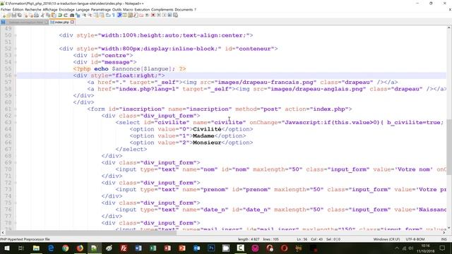Click the Ln : 56 status bar field

pos(302,239)
